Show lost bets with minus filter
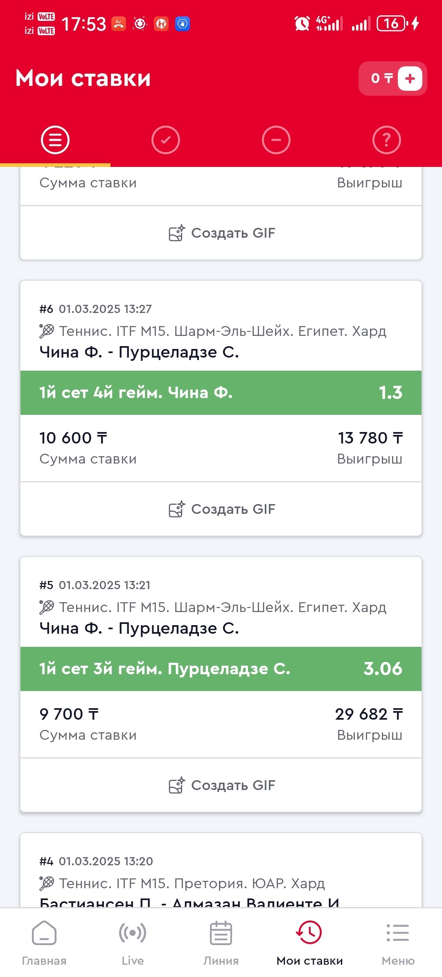The height and width of the screenshot is (977, 442). point(276,140)
